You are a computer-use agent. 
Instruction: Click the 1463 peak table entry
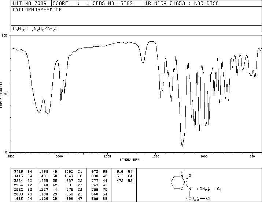44,171
